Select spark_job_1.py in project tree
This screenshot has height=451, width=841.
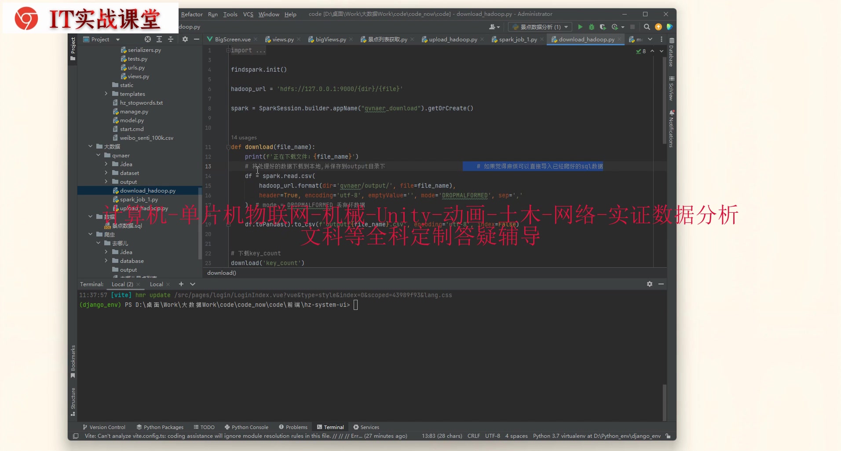click(139, 199)
